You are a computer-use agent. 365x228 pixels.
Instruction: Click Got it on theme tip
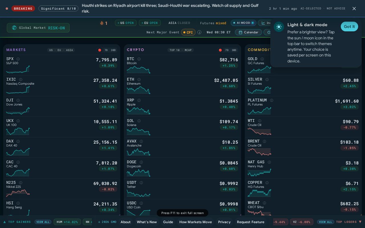[x=349, y=27]
